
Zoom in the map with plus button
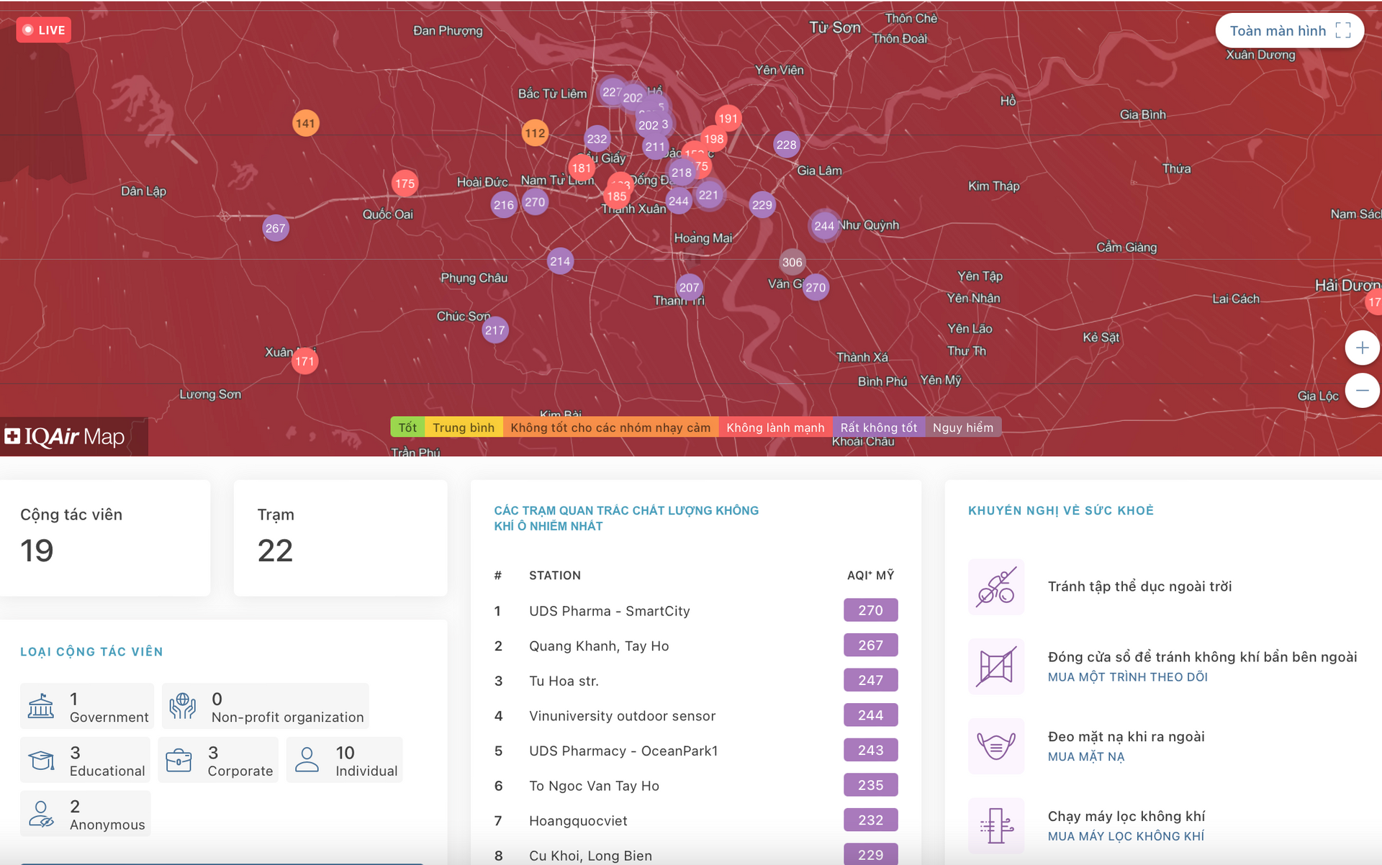[x=1362, y=348]
